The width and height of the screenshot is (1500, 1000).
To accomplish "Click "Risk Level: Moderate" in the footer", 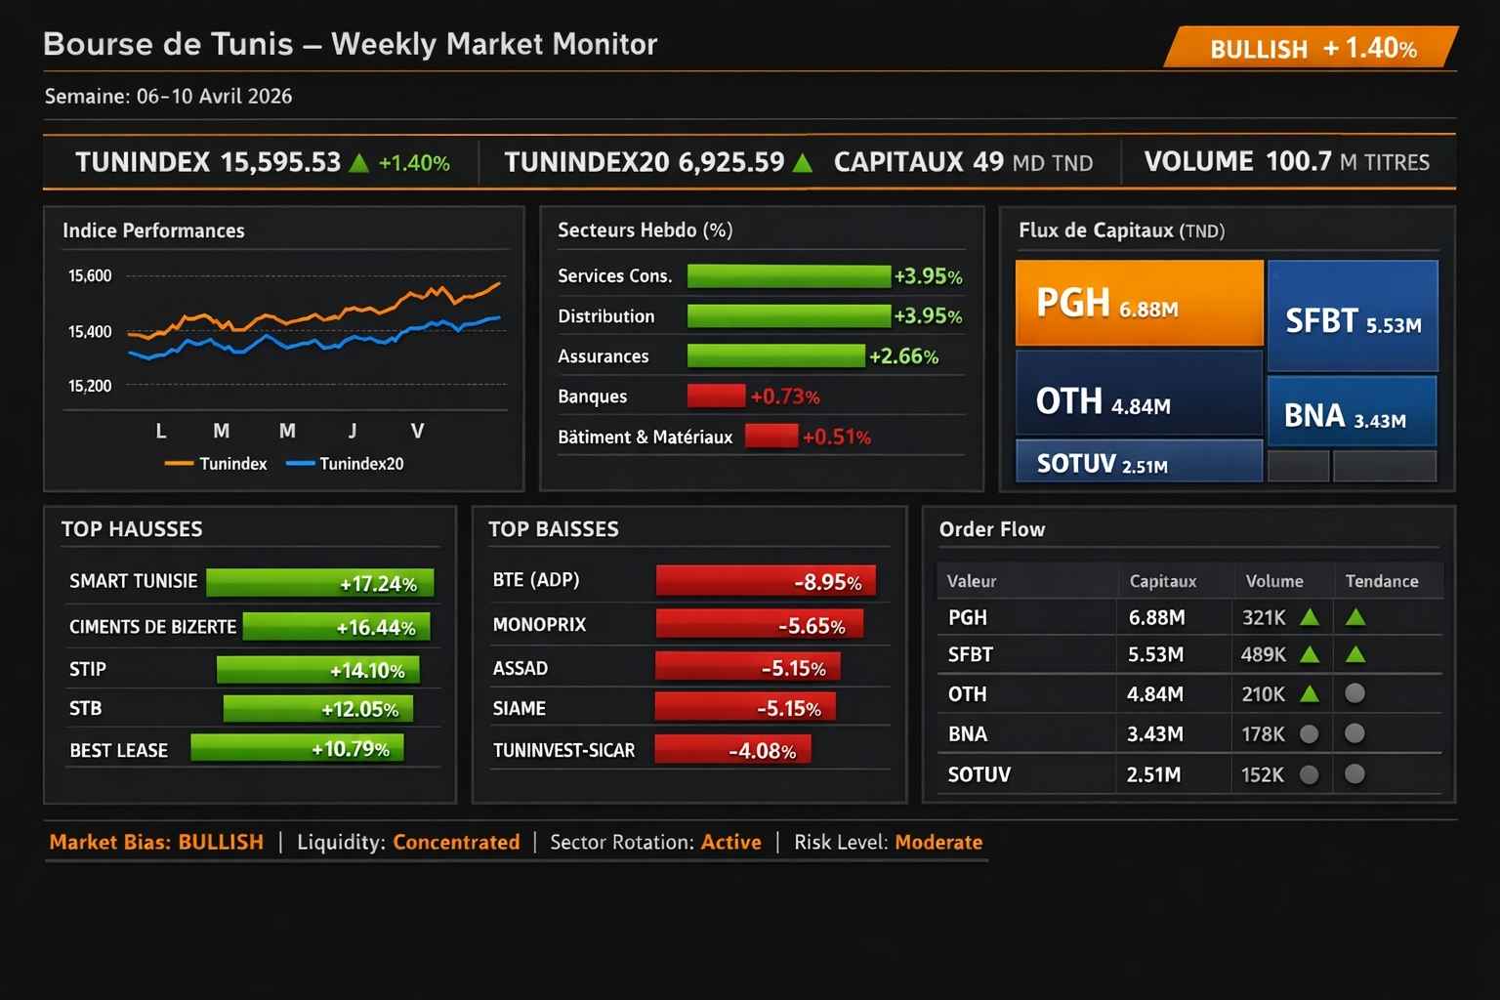I will point(889,842).
